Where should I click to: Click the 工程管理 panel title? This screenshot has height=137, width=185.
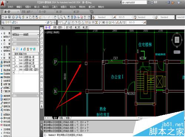pos(16,28)
